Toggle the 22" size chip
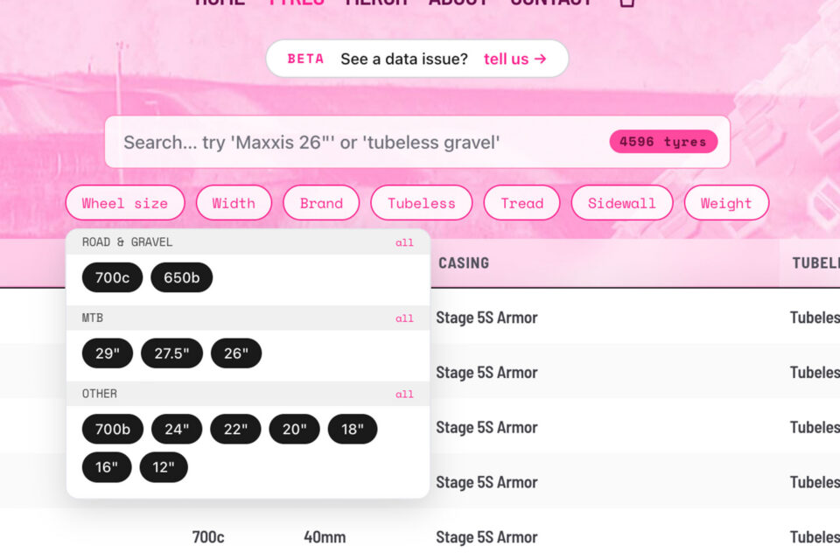The image size is (840, 560). [x=235, y=430]
